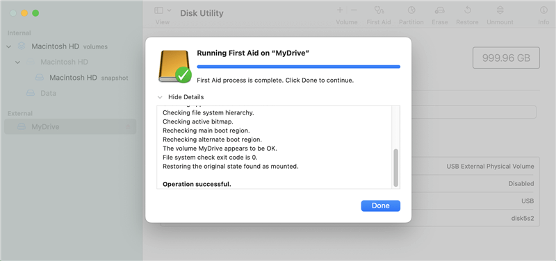Select MyDrive in the External section
The image size is (556, 261).
(x=70, y=126)
